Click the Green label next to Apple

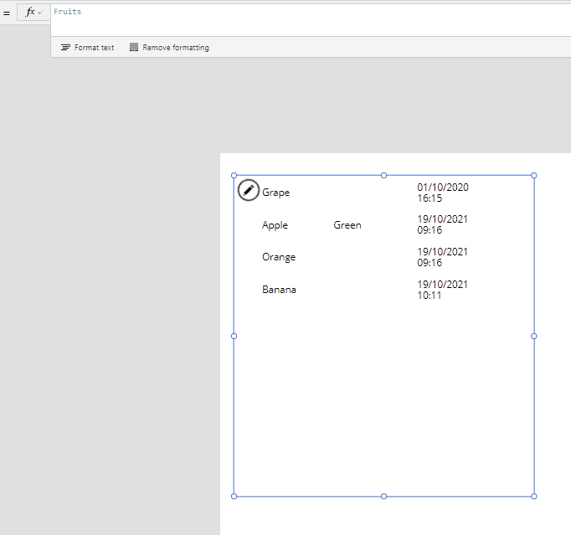(347, 225)
